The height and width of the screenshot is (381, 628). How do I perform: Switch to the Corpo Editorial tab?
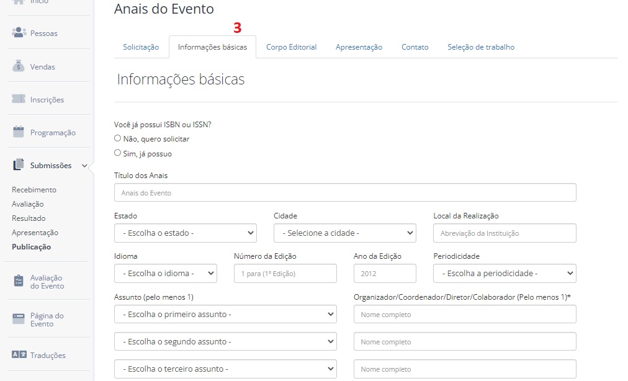[x=292, y=47]
